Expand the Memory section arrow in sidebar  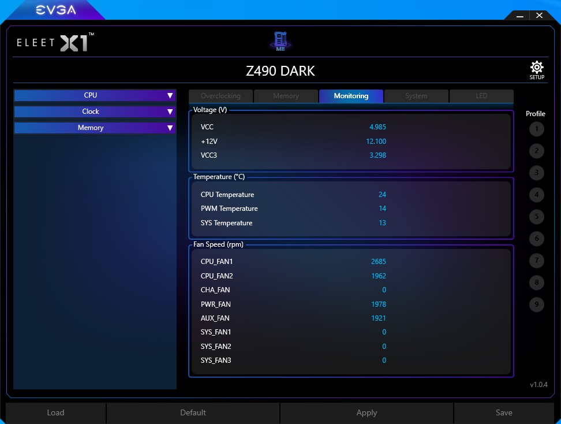170,128
